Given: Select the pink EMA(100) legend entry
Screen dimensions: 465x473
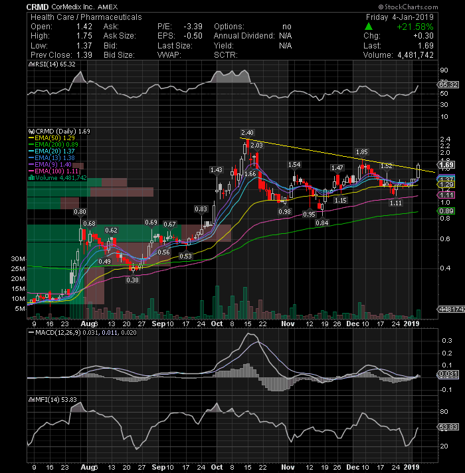Looking at the screenshot, I should (53, 171).
